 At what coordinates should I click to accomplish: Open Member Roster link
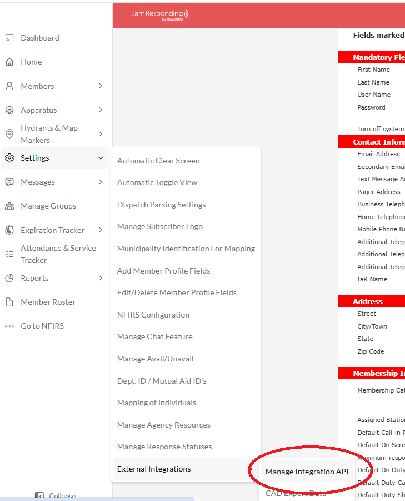[x=48, y=302]
